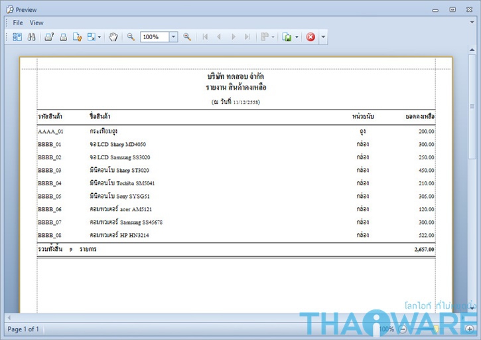Click the 'คอมพวเตอร์ Samsung SS45678' product name
This screenshot has width=481, height=340.
tap(126, 222)
